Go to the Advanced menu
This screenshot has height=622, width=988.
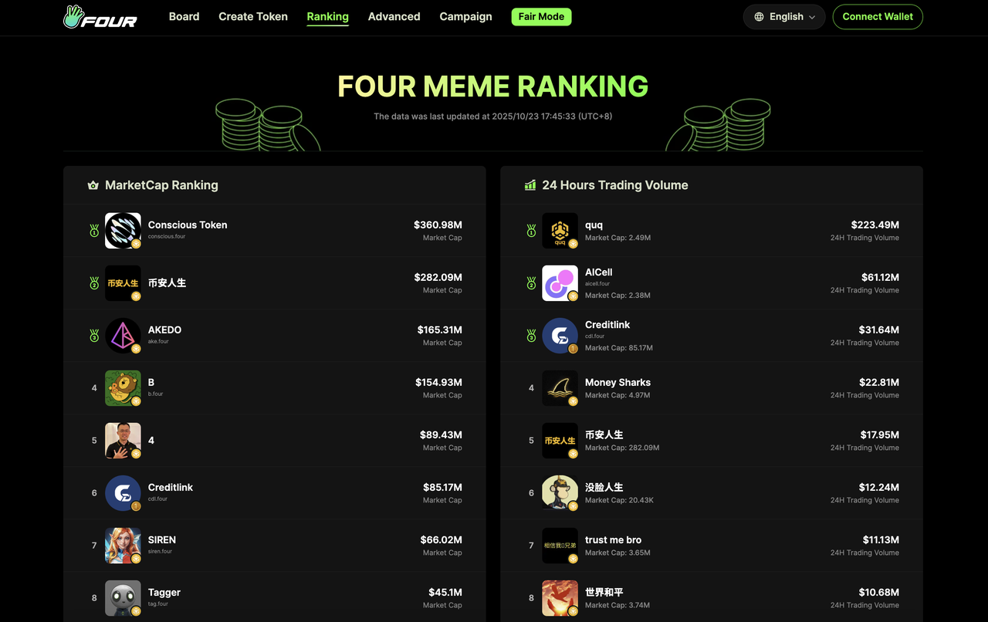pos(394,16)
